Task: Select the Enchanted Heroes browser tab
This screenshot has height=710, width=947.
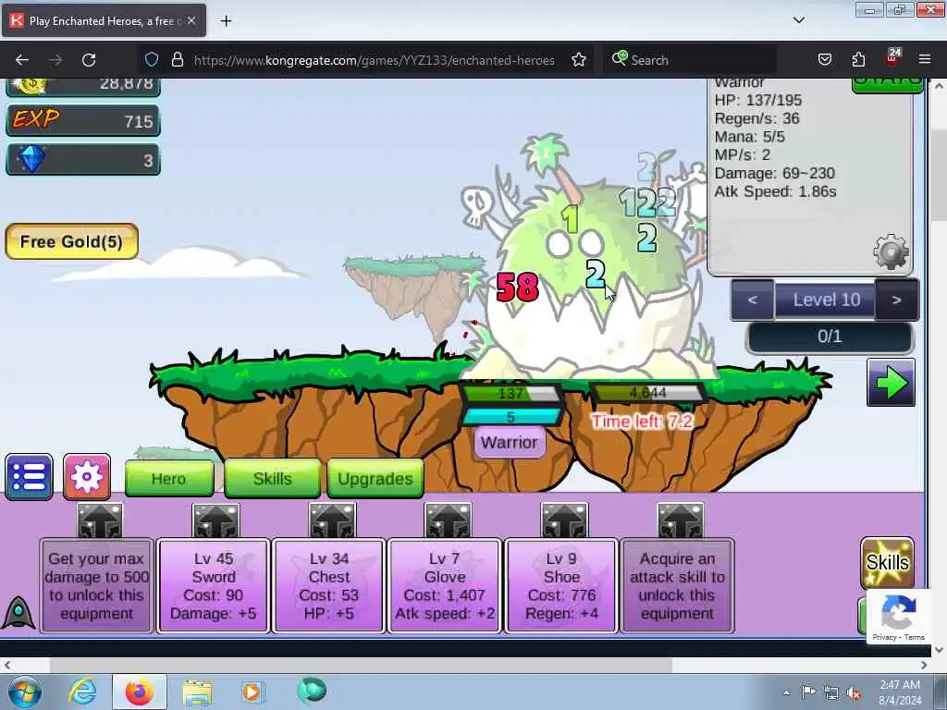Action: coord(104,20)
